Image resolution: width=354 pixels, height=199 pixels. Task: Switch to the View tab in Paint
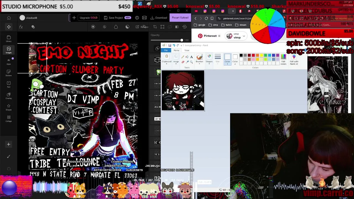(187, 50)
